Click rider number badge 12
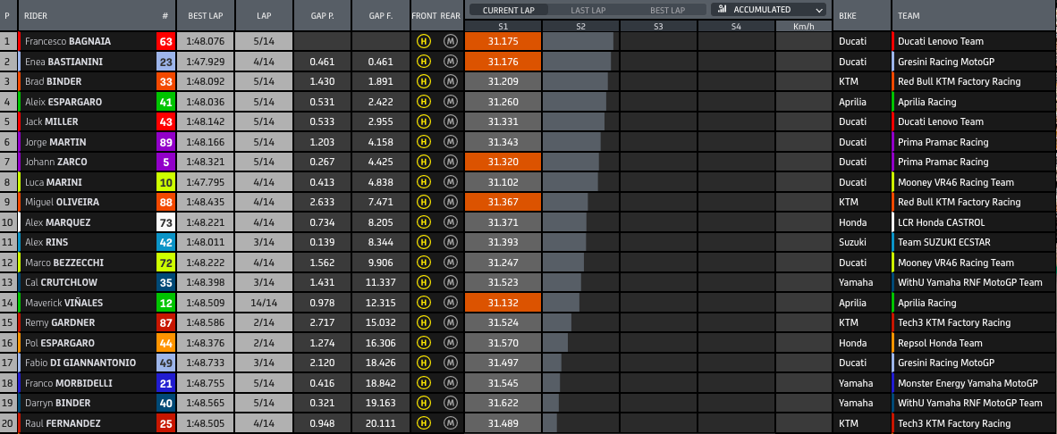1057x434 pixels. (165, 303)
